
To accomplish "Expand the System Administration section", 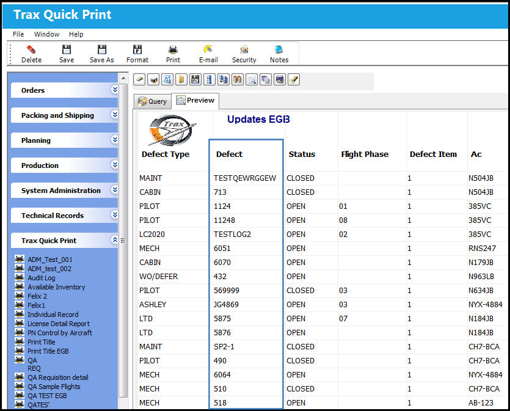I will 114,189.
